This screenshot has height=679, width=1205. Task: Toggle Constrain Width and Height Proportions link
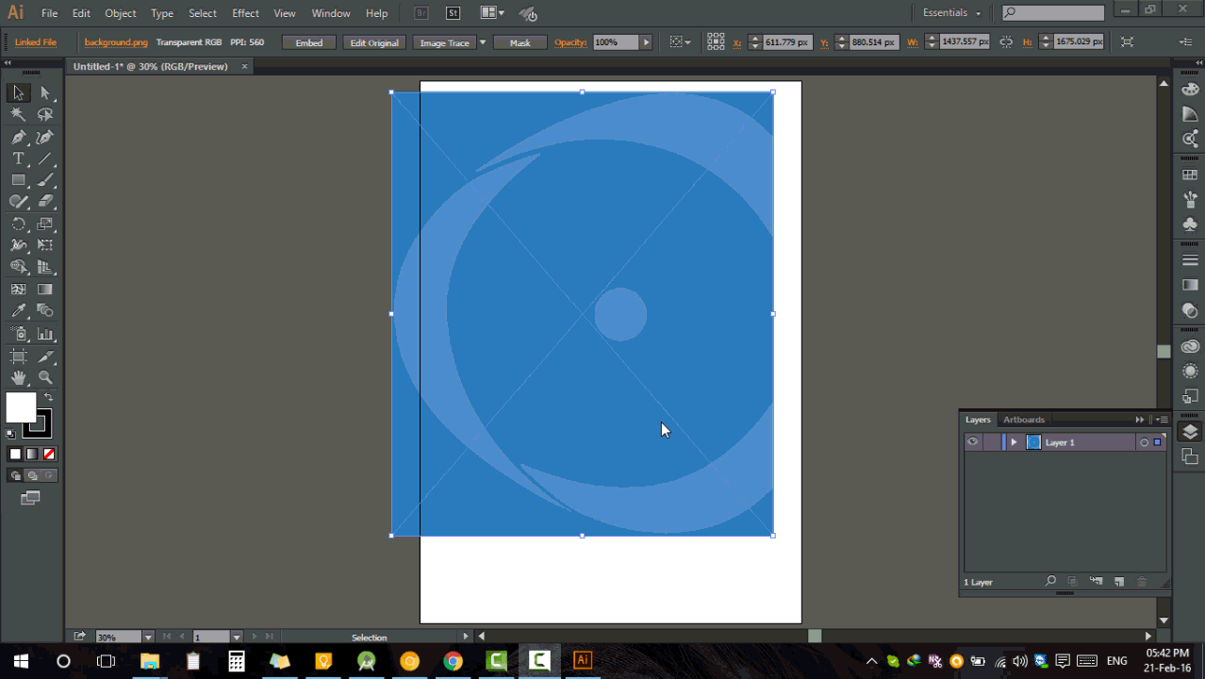pyautogui.click(x=1006, y=42)
